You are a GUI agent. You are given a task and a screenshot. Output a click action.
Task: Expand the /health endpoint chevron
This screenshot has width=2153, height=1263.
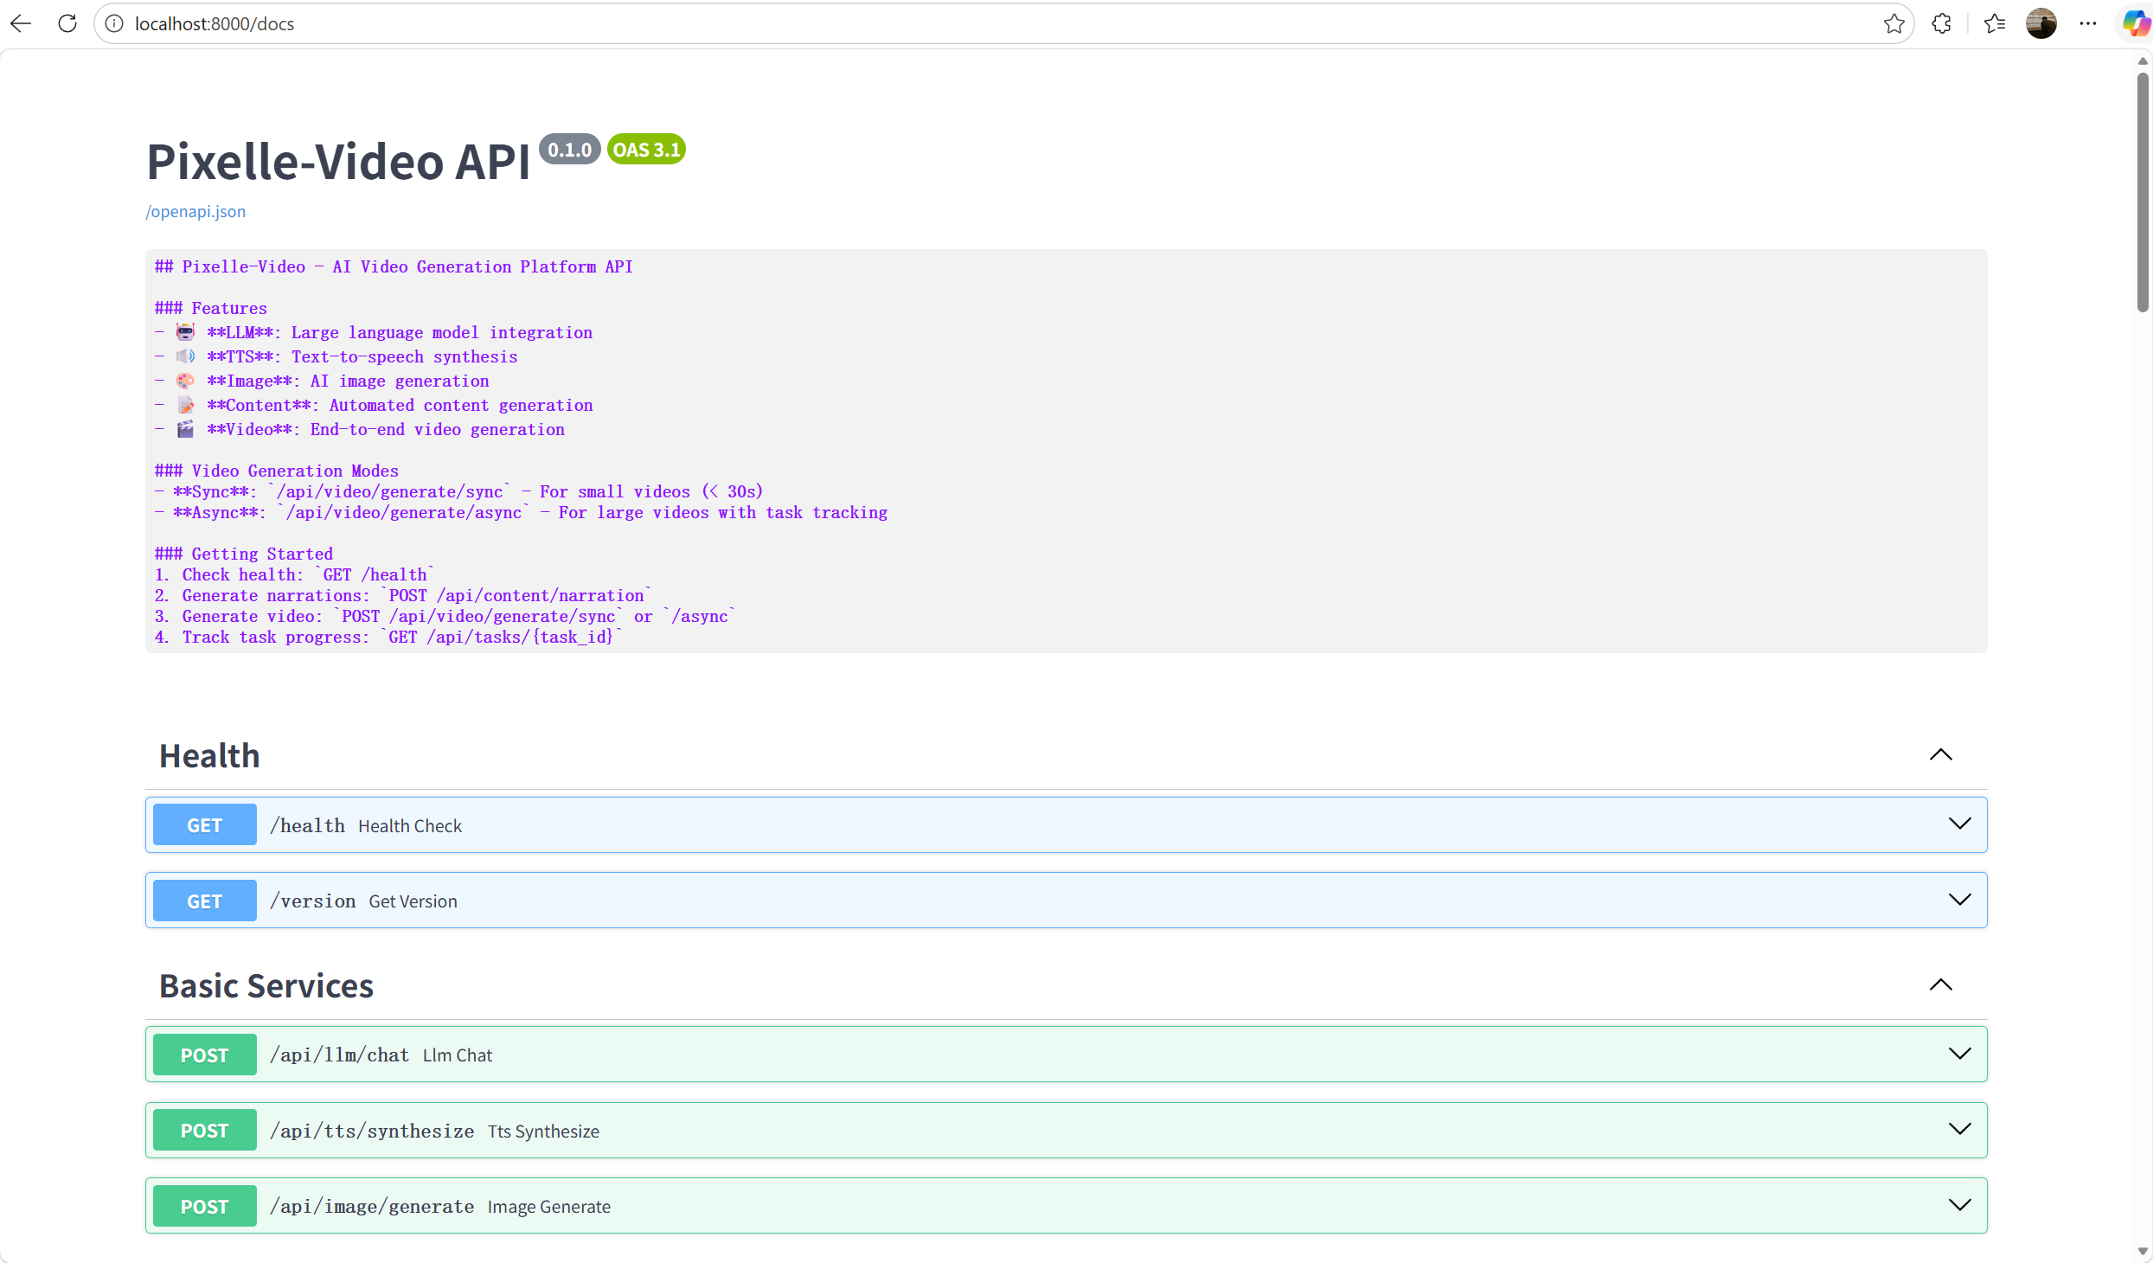point(1959,824)
